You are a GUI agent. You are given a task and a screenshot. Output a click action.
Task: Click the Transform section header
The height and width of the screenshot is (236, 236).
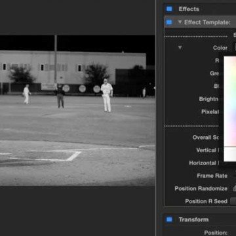pyautogui.click(x=193, y=220)
